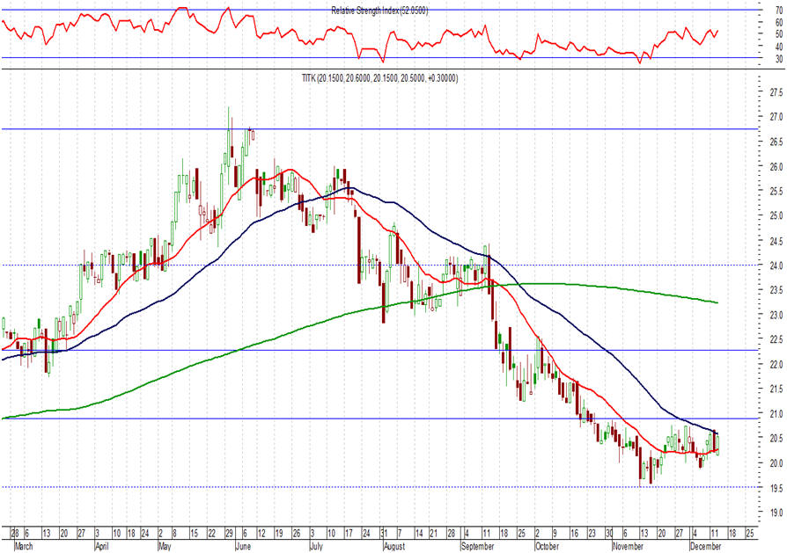The image size is (787, 553).
Task: Click the December month label
Action: pos(705,546)
